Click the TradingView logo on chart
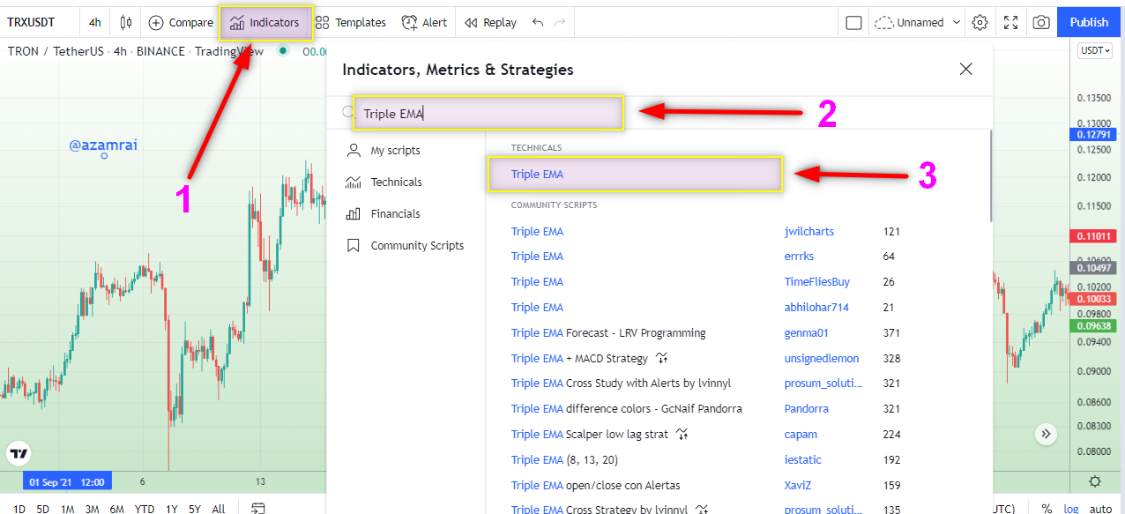Screen dimensions: 1125x514 point(19,454)
